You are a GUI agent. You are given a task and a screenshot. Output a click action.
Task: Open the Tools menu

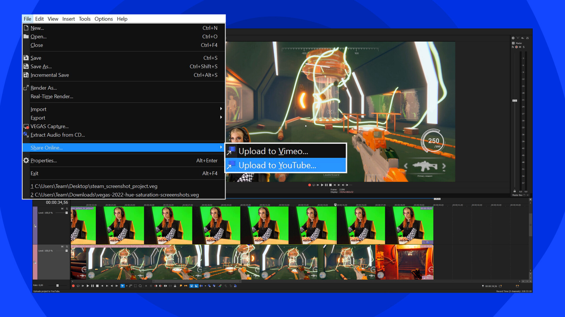(85, 19)
